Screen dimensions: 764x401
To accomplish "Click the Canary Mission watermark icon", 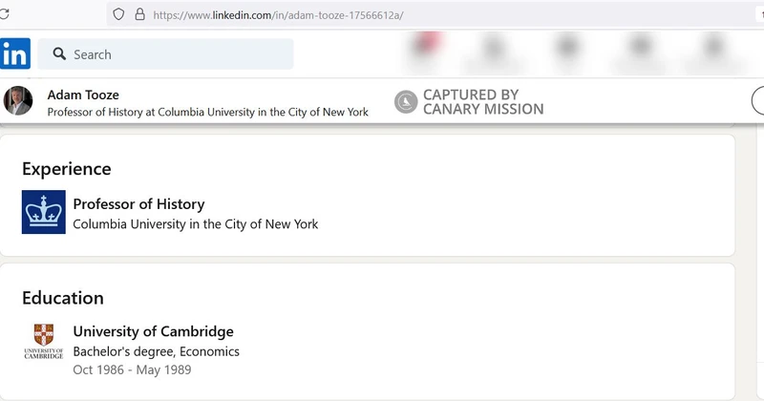I will pyautogui.click(x=406, y=102).
